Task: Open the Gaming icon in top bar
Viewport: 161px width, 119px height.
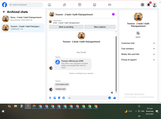Action: tap(109, 5)
